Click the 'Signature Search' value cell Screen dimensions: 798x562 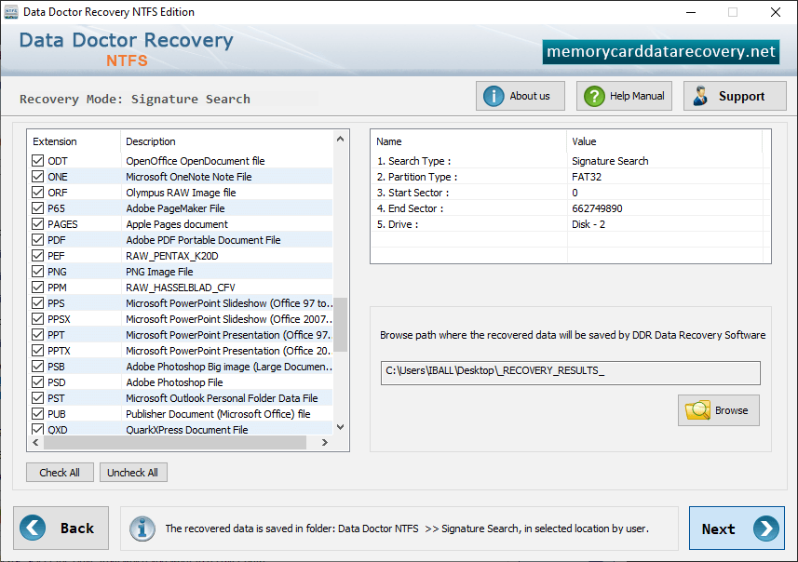(x=610, y=161)
